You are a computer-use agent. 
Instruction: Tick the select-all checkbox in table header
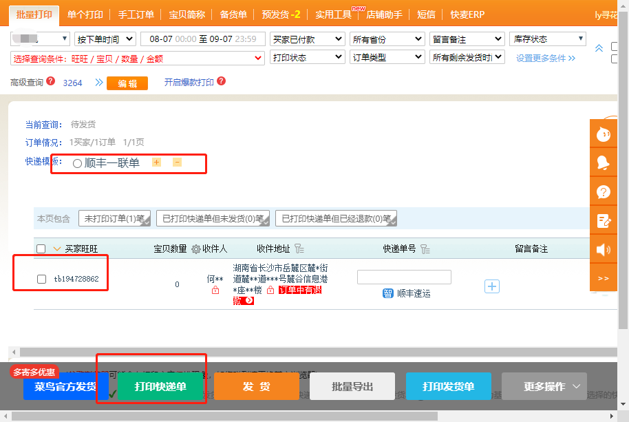(41, 249)
